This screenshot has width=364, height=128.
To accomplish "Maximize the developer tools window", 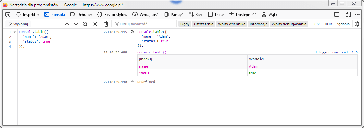I will (342, 3).
